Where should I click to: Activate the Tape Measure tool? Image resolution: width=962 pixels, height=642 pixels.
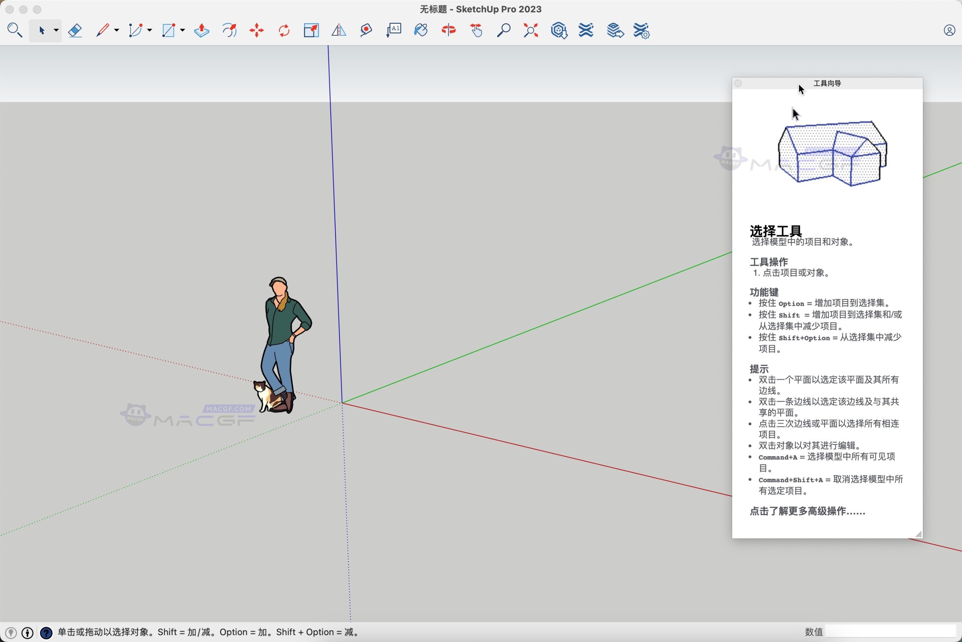(366, 30)
